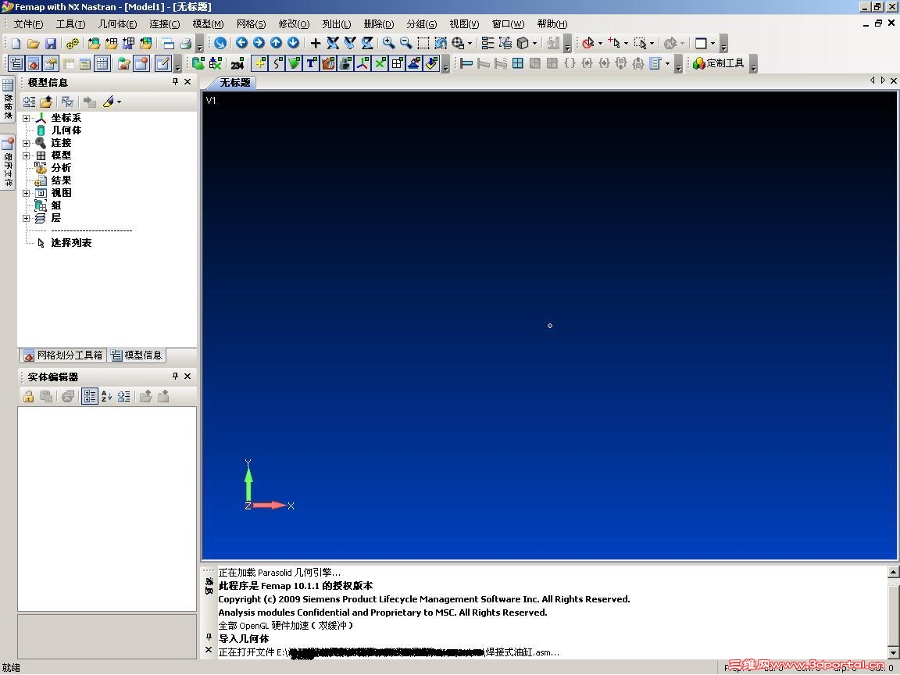Click the green X constraint icon in toolbar
The image size is (900, 675).
click(x=380, y=63)
